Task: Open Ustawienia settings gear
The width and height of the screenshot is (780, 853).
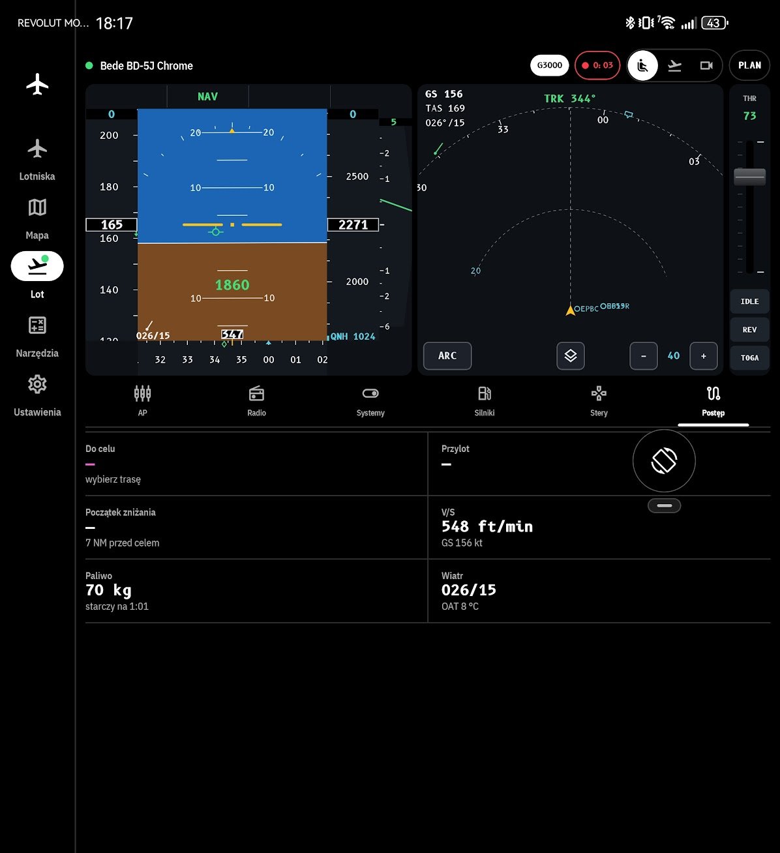Action: pos(37,395)
